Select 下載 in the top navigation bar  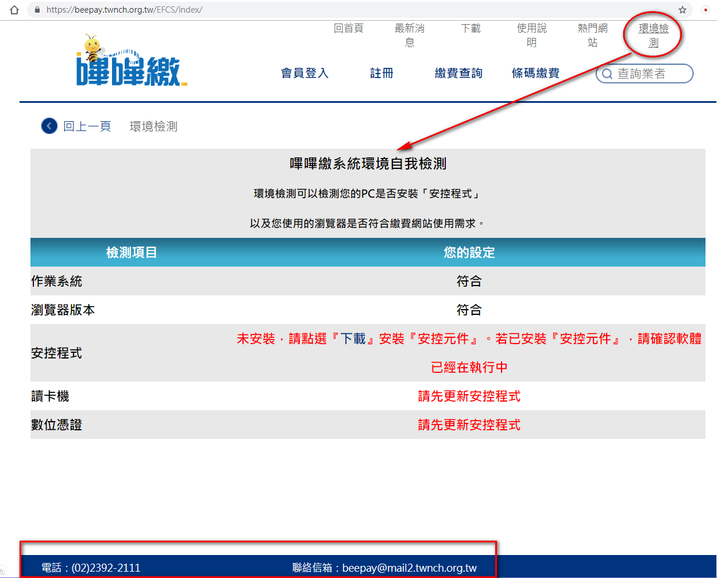(471, 29)
